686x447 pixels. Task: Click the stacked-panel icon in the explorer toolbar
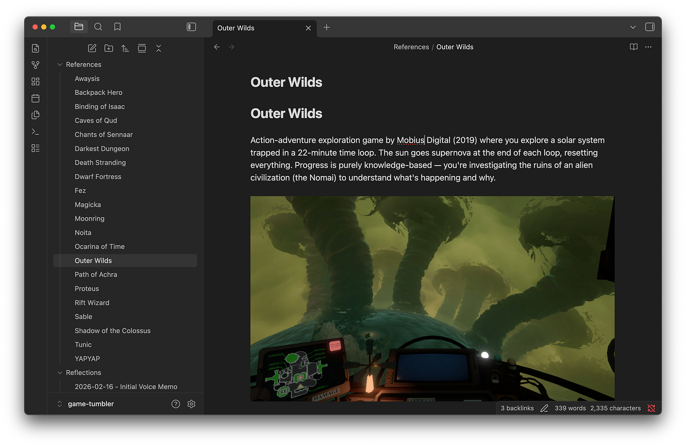142,48
